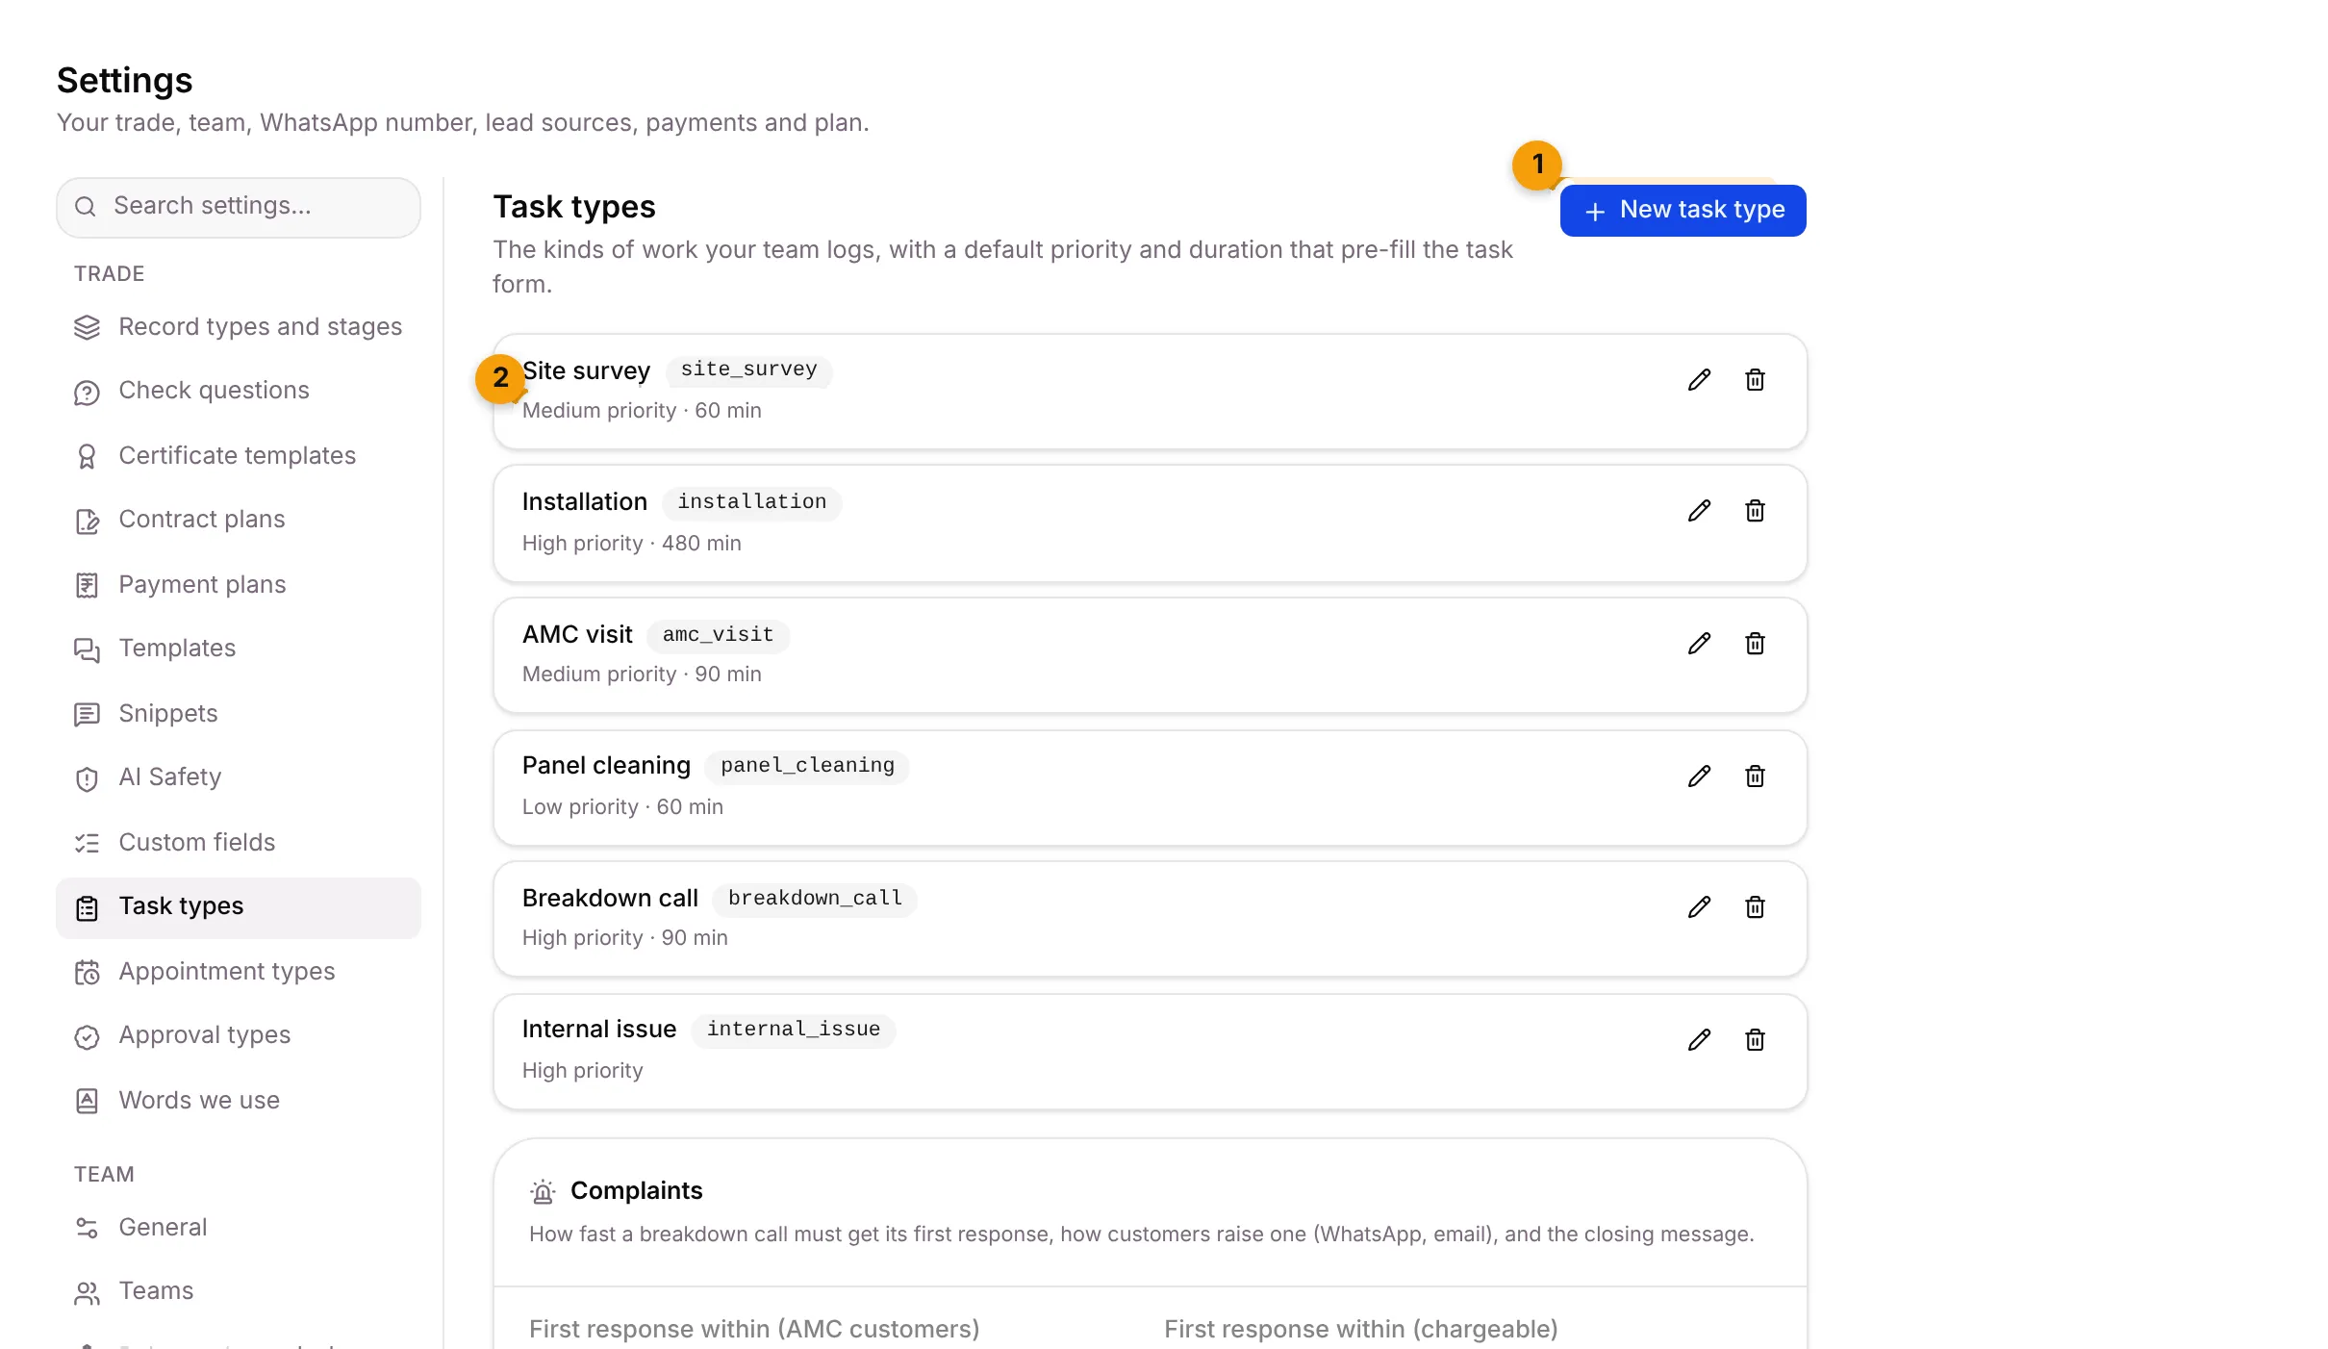This screenshot has height=1349, width=2328.
Task: Click the Task types page heading
Action: [574, 208]
